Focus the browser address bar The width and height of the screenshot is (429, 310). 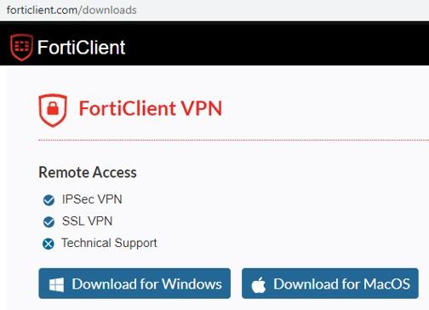214,10
